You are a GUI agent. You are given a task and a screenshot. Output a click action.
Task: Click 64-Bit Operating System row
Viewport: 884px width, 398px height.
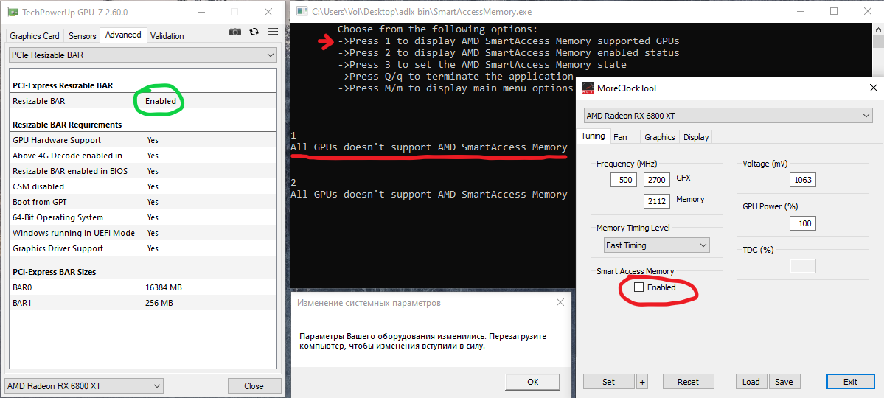[x=143, y=217]
